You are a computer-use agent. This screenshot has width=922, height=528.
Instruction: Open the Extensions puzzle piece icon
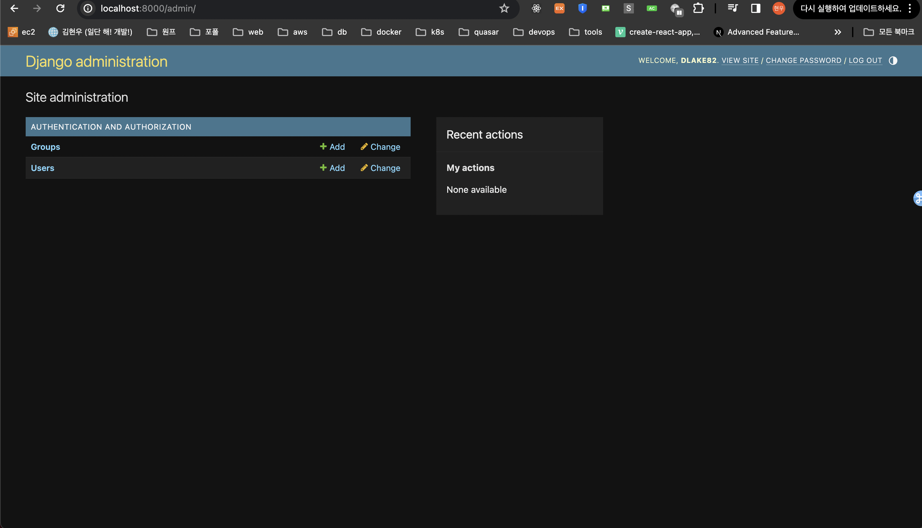(x=698, y=8)
